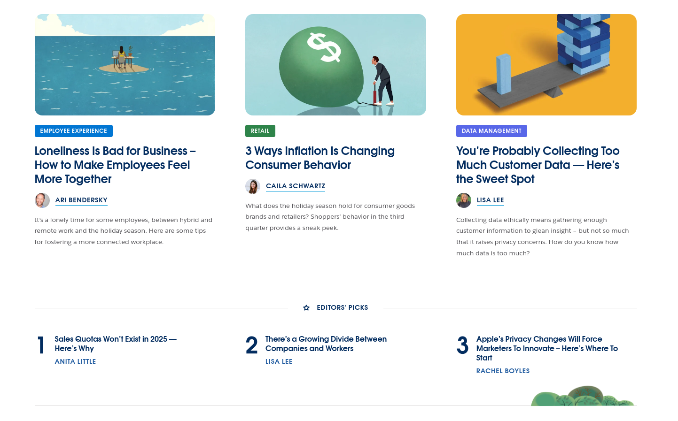Select the Retail category tag
678x421 pixels.
click(x=260, y=131)
